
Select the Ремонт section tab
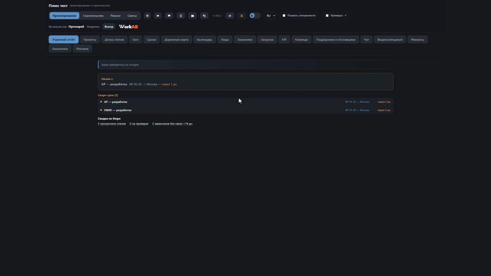click(x=115, y=16)
